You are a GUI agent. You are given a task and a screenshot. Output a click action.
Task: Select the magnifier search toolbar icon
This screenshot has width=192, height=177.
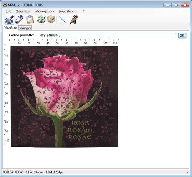[x=9, y=20]
